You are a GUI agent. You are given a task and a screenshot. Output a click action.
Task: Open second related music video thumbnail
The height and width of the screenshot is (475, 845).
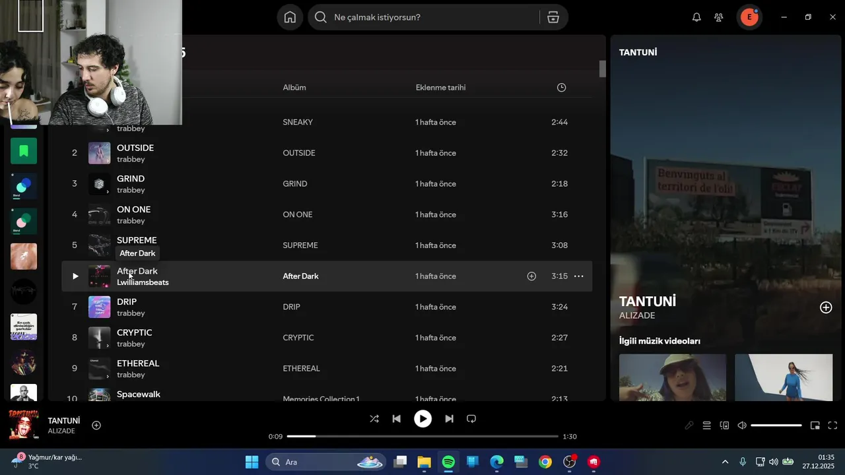(784, 377)
